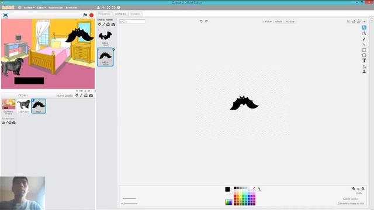
Task: Click the block help question icon
Action: pyautogui.click(x=119, y=8)
